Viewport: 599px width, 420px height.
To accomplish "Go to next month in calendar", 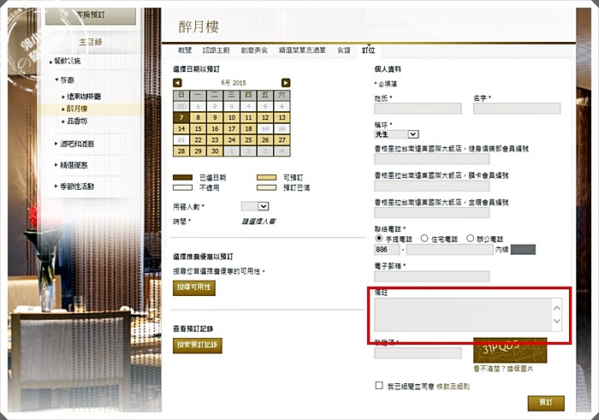I will point(286,83).
